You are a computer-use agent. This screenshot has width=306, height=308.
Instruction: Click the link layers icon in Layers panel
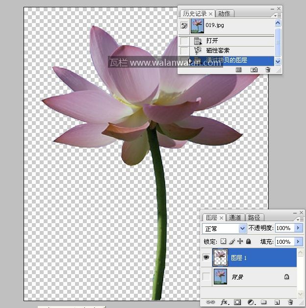point(210,302)
